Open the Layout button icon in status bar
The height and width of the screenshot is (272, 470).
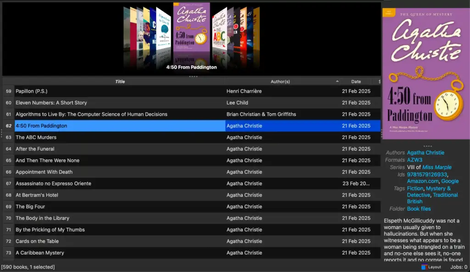(x=424, y=267)
